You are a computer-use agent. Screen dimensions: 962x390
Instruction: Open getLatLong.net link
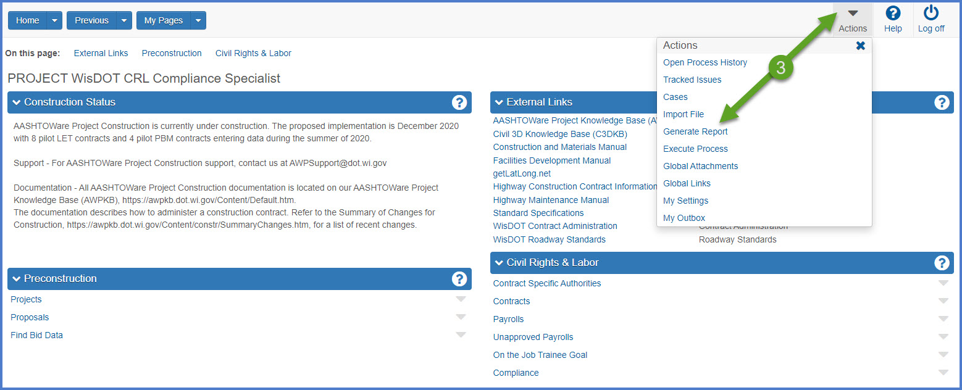(522, 173)
